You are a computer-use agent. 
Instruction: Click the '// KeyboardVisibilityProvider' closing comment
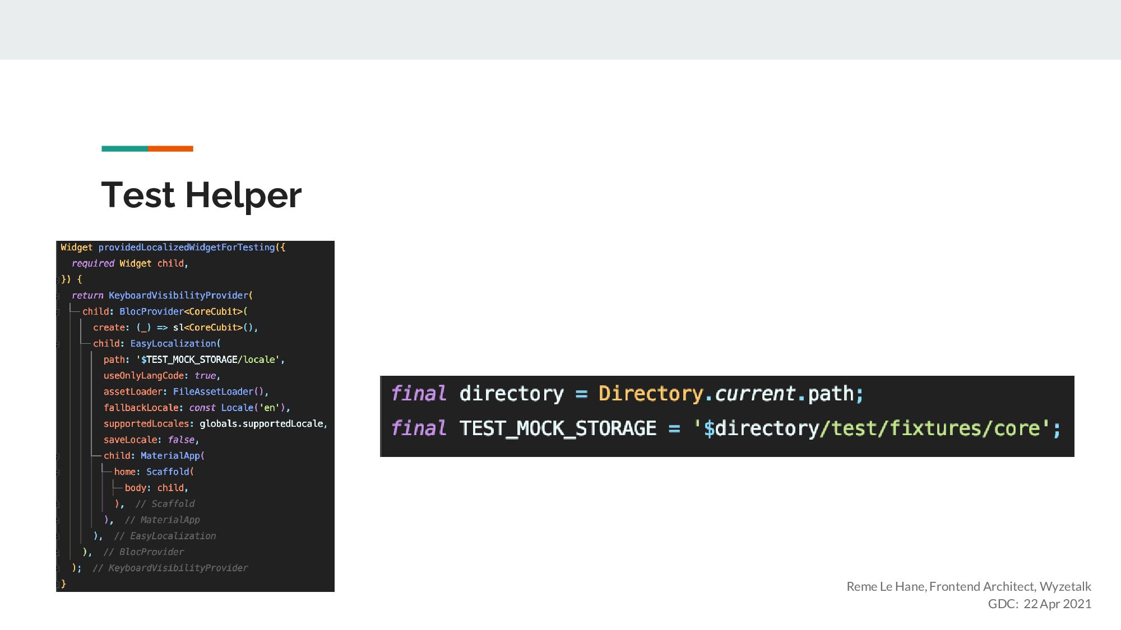pos(170,568)
